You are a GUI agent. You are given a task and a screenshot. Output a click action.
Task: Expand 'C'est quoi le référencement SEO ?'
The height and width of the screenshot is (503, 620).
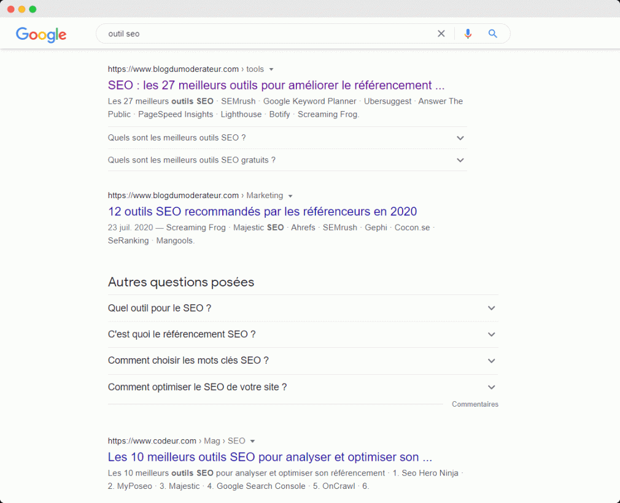coord(303,334)
